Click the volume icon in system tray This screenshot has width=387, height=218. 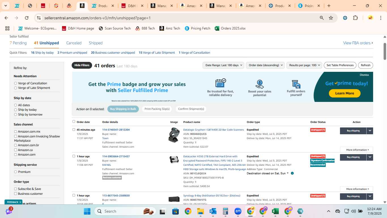pos(353,211)
